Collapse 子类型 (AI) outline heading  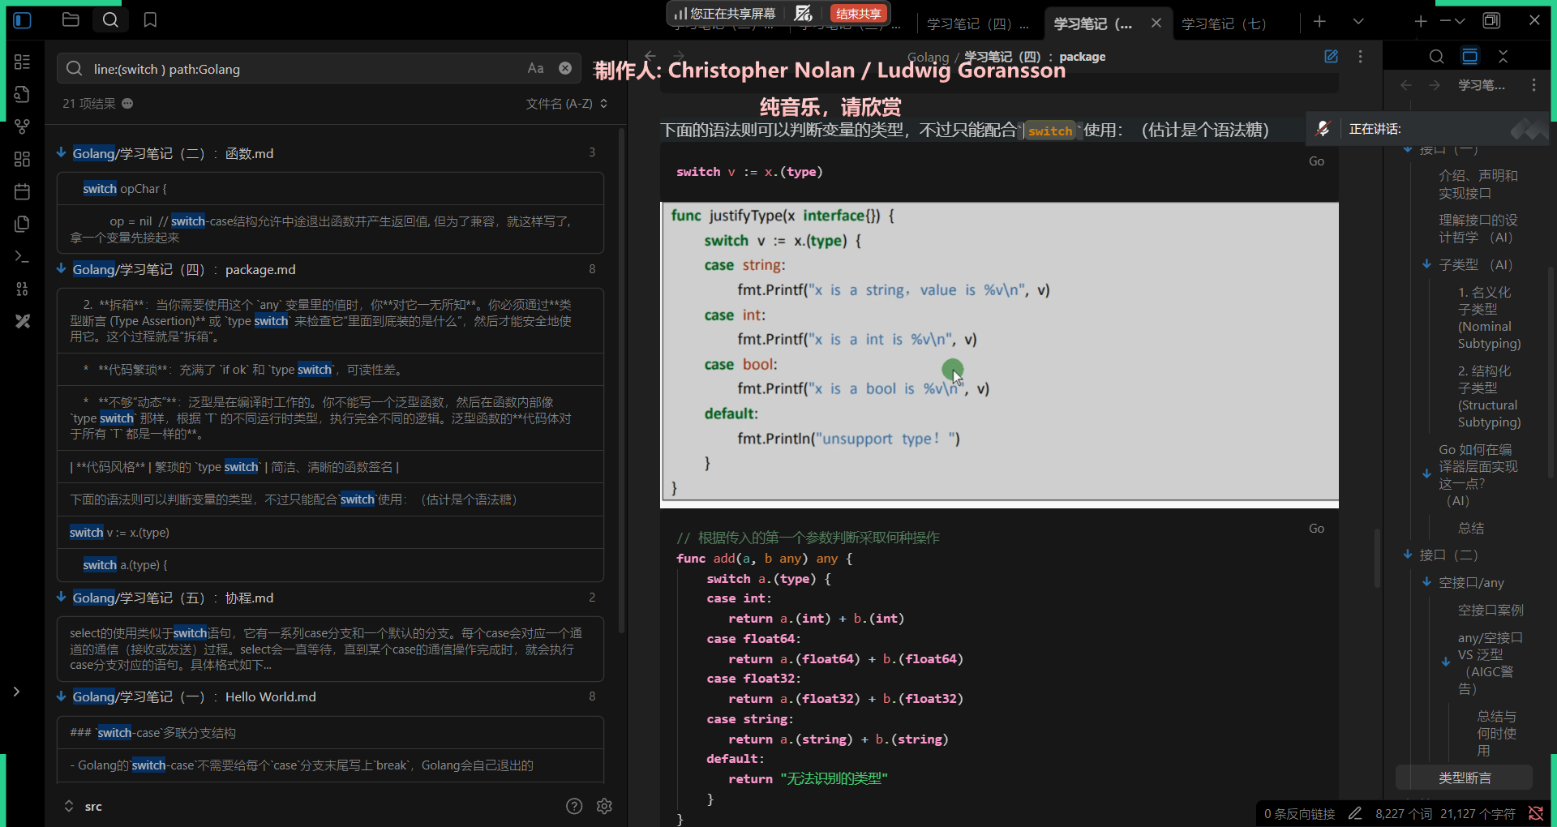click(x=1426, y=264)
